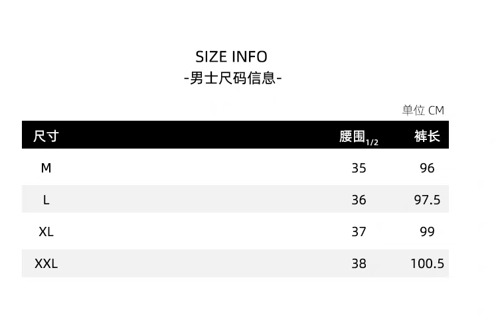Click the 尺寸 column header
Image resolution: width=498 pixels, height=333 pixels.
tap(46, 136)
